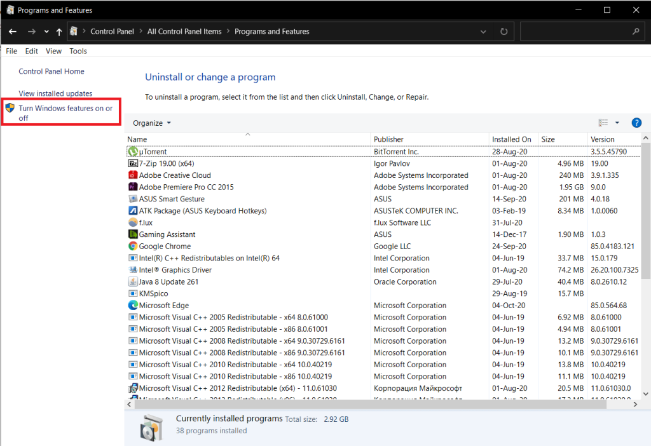The image size is (651, 446).
Task: Click the f.lux Software LLC publisher cell
Action: click(402, 223)
